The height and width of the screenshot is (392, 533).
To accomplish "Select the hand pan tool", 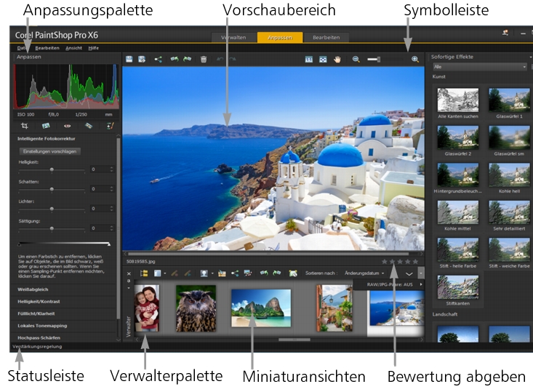I will coord(337,59).
